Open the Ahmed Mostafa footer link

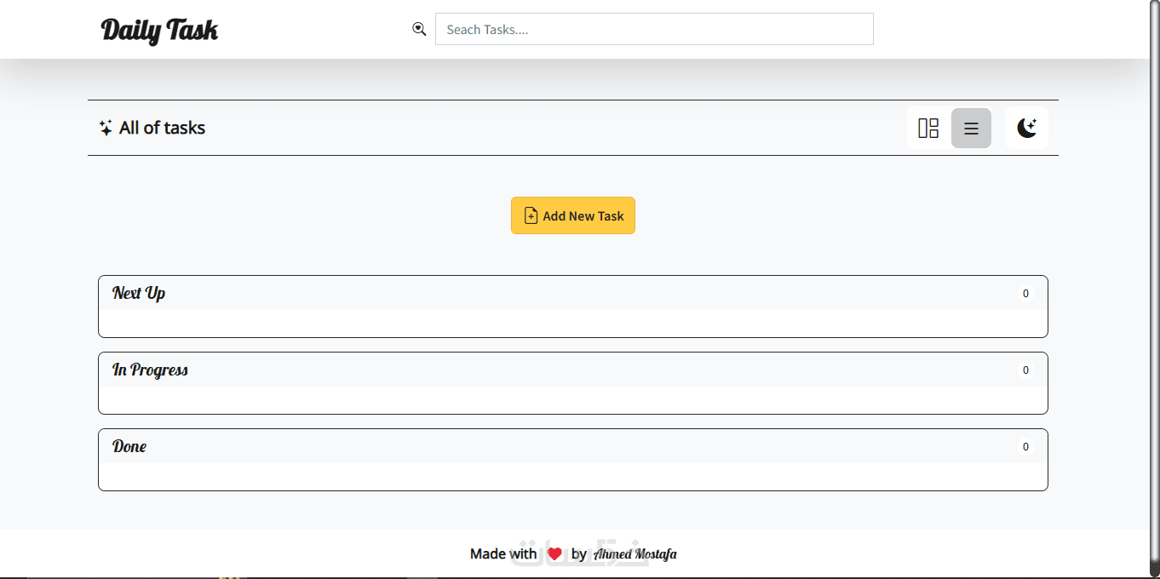pos(635,555)
